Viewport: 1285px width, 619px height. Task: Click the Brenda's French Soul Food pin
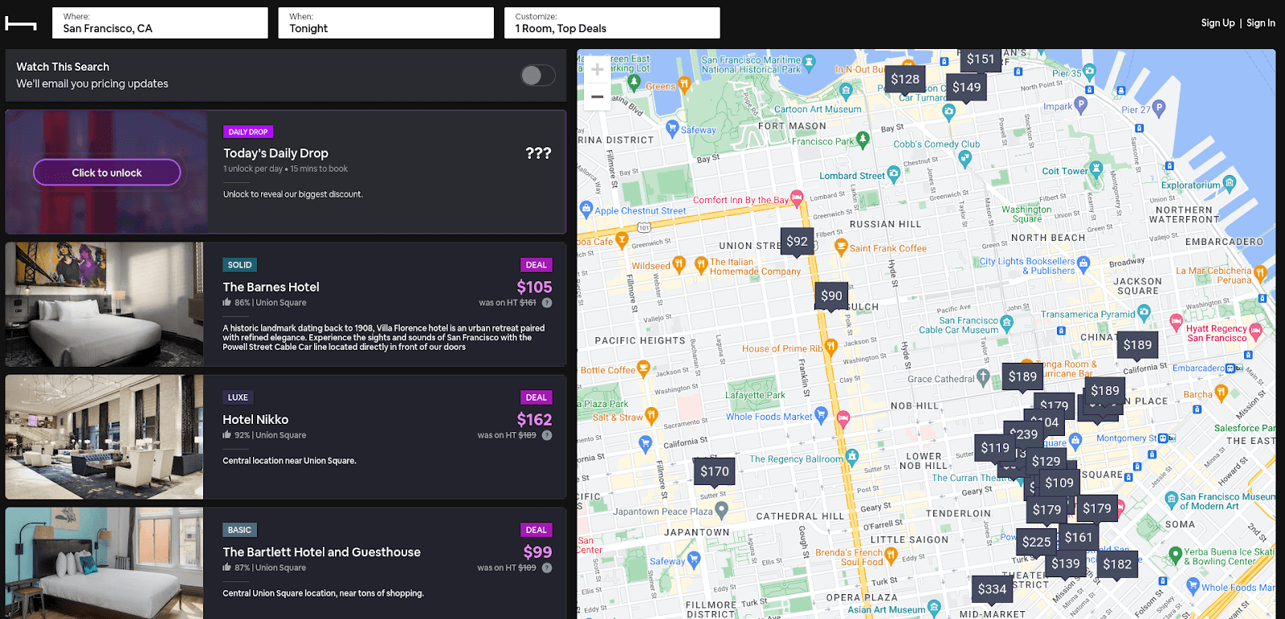coord(891,555)
